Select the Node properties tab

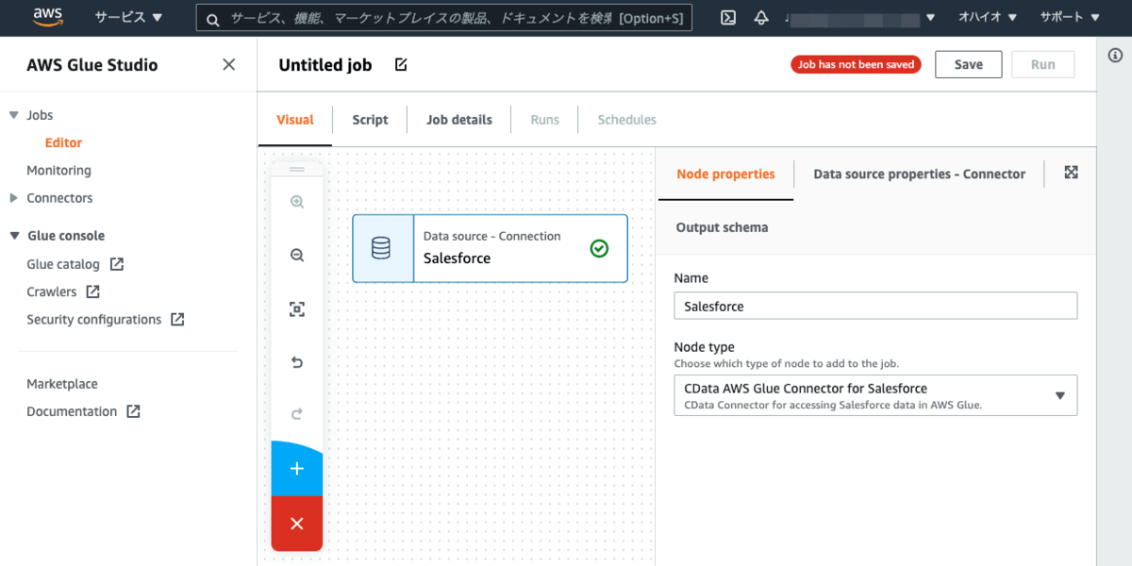click(x=725, y=174)
